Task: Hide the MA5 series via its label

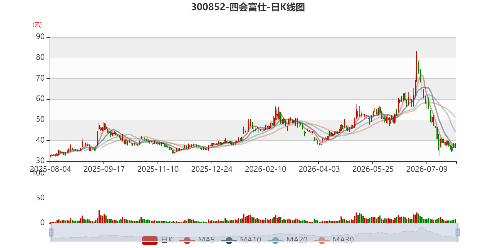Action: pyautogui.click(x=206, y=240)
